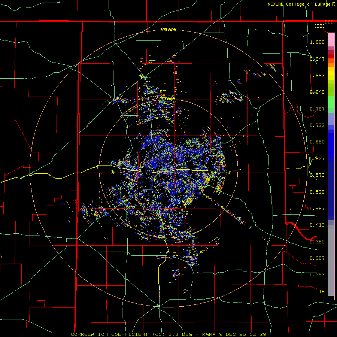Screen dimensions: 337x337
Task: Click the 50 NMI range ring label
Action: (x=168, y=99)
